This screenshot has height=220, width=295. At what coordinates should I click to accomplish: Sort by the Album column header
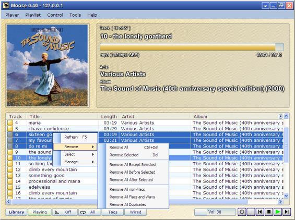tap(234, 116)
